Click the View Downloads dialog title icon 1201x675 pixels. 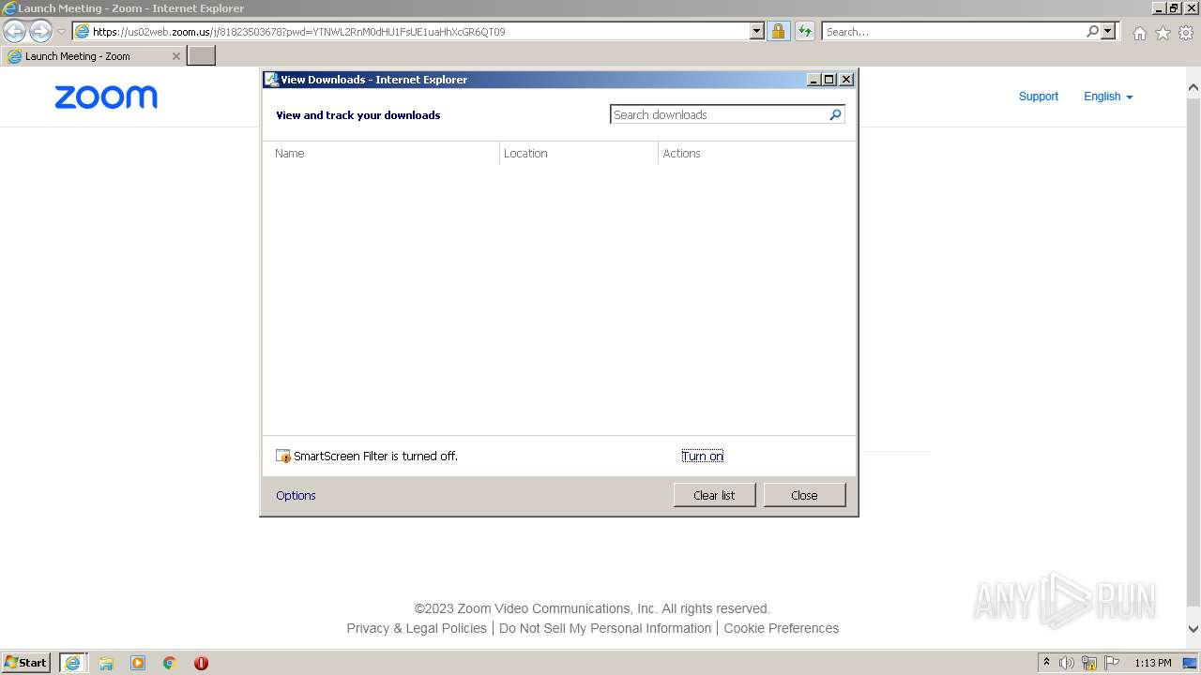271,80
